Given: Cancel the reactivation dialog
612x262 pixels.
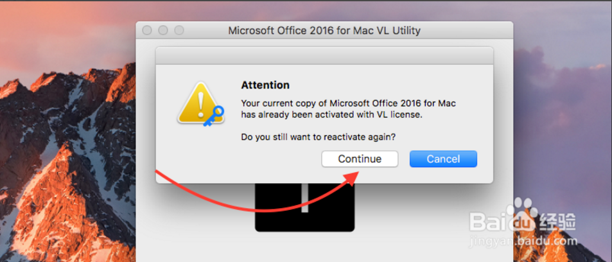Looking at the screenshot, I should 443,159.
